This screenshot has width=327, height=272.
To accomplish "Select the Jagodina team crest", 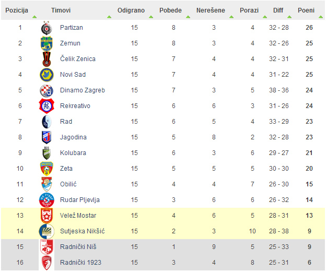I will click(x=46, y=137).
